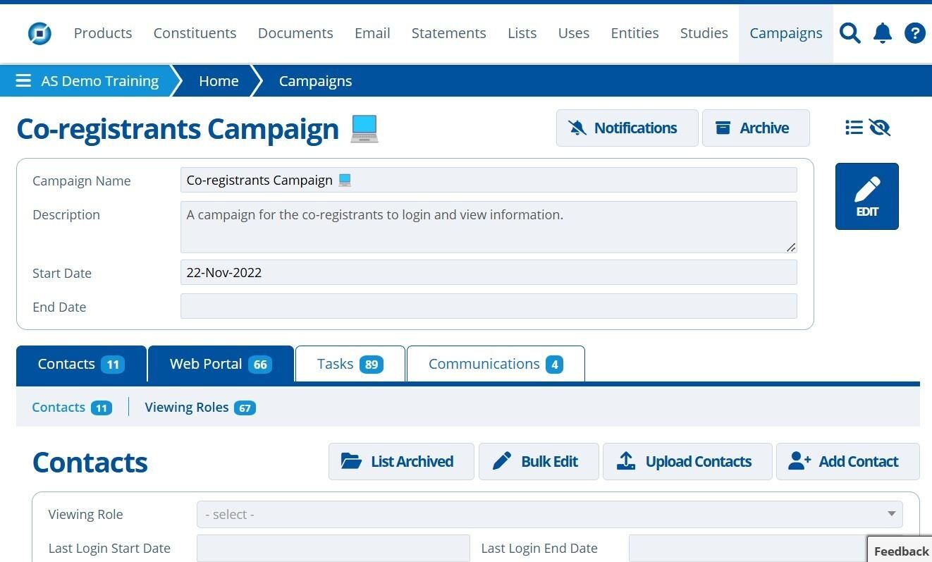Open the Viewing Roles sub-tab

pyautogui.click(x=200, y=407)
